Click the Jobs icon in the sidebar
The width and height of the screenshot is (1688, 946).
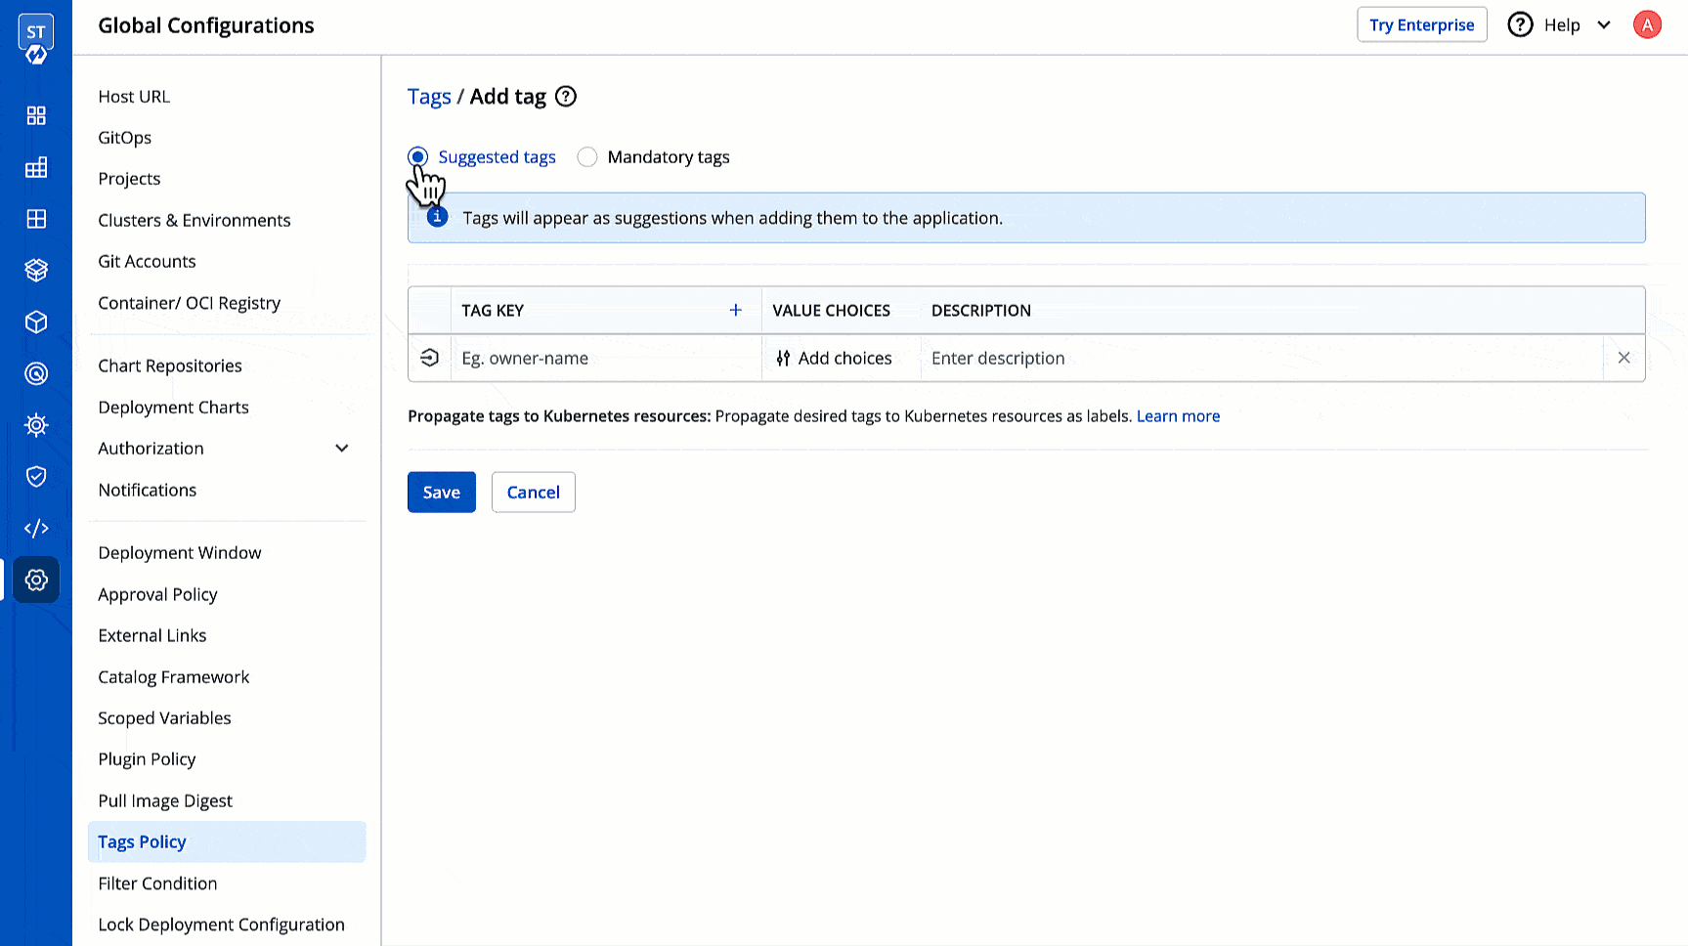tap(36, 167)
